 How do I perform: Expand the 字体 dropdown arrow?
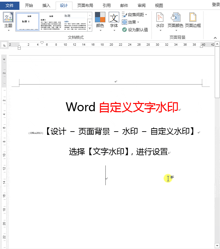pos(114,30)
